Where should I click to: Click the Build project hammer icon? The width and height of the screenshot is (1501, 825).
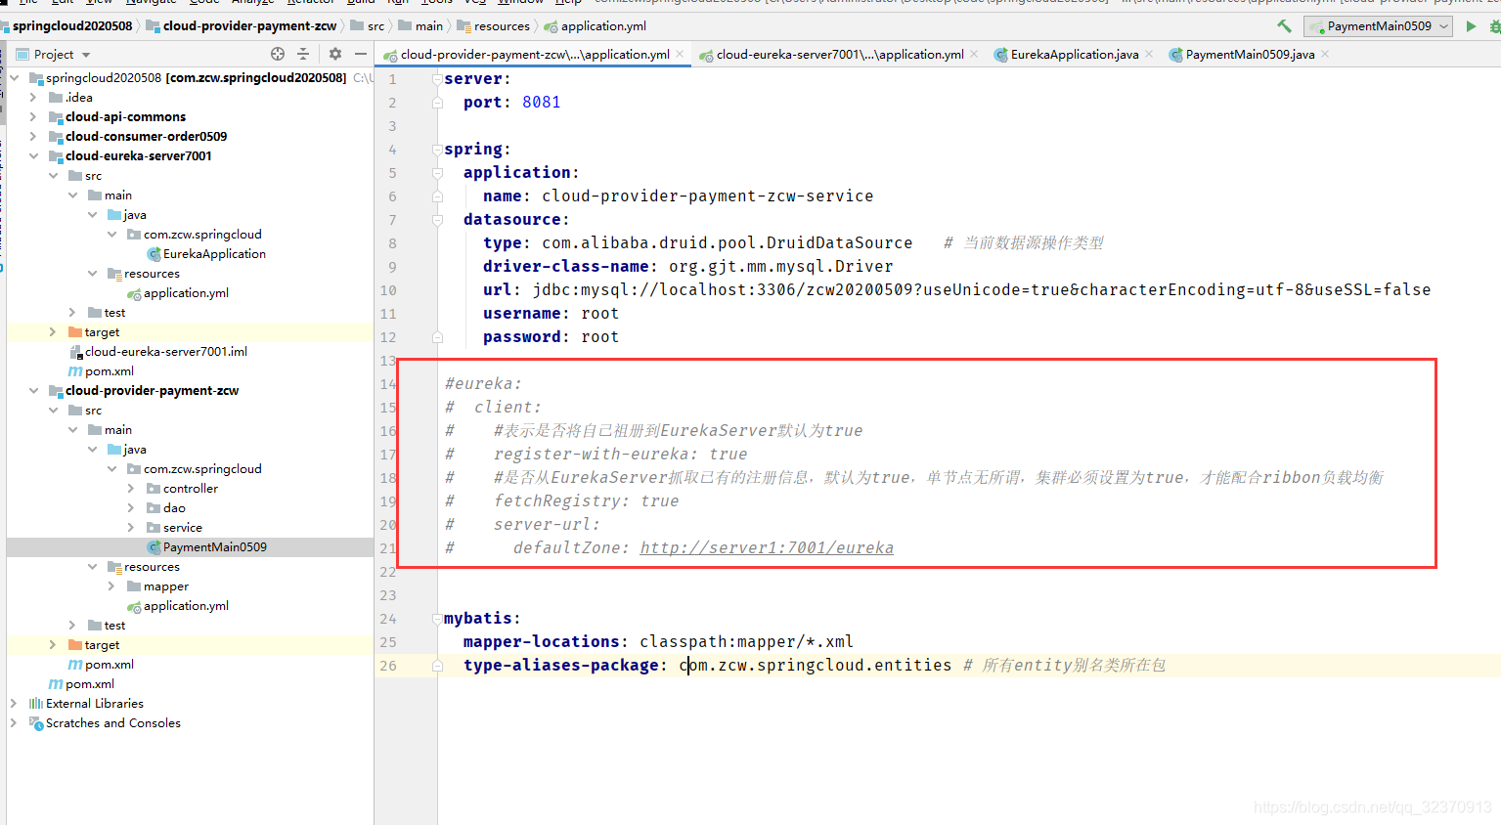coord(1284,26)
